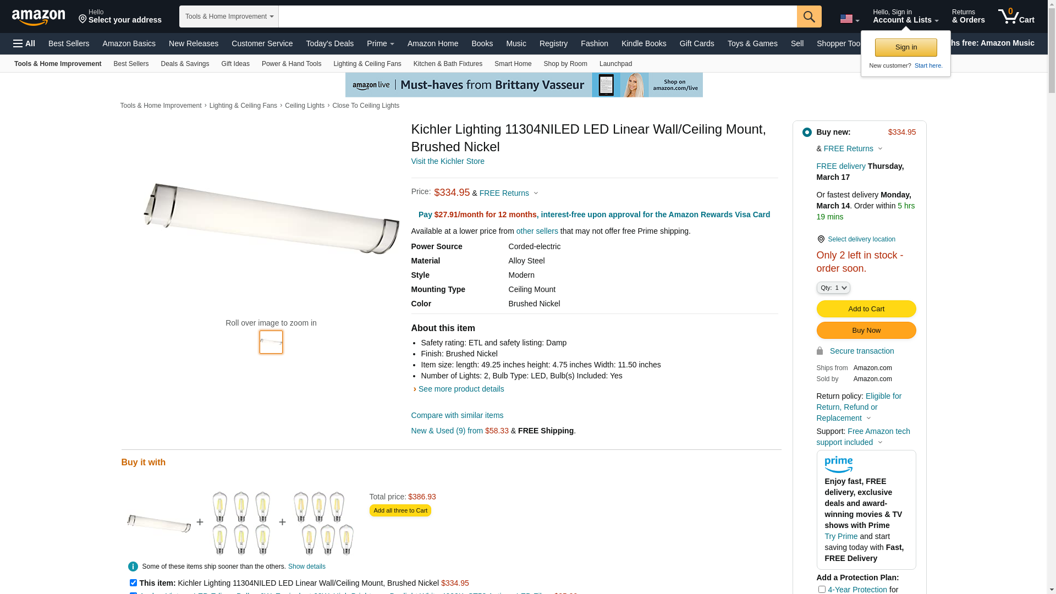Visit the Kichler Store link
This screenshot has height=594, width=1056.
coord(448,161)
